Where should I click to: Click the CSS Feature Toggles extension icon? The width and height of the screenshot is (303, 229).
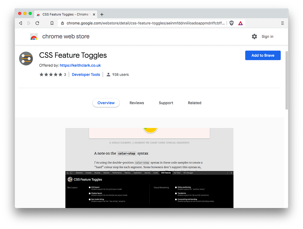click(x=26, y=59)
